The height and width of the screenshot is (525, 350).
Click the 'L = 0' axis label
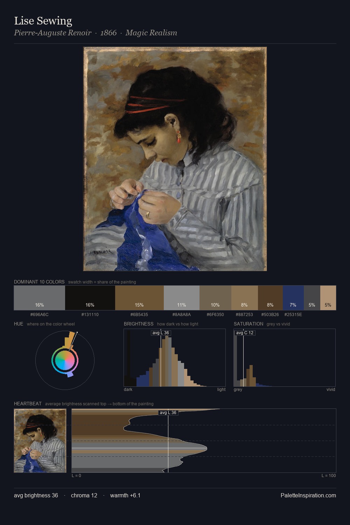tap(76, 476)
